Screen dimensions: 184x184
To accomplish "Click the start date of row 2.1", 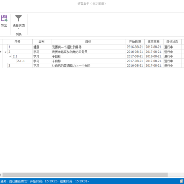I will point(135,56).
